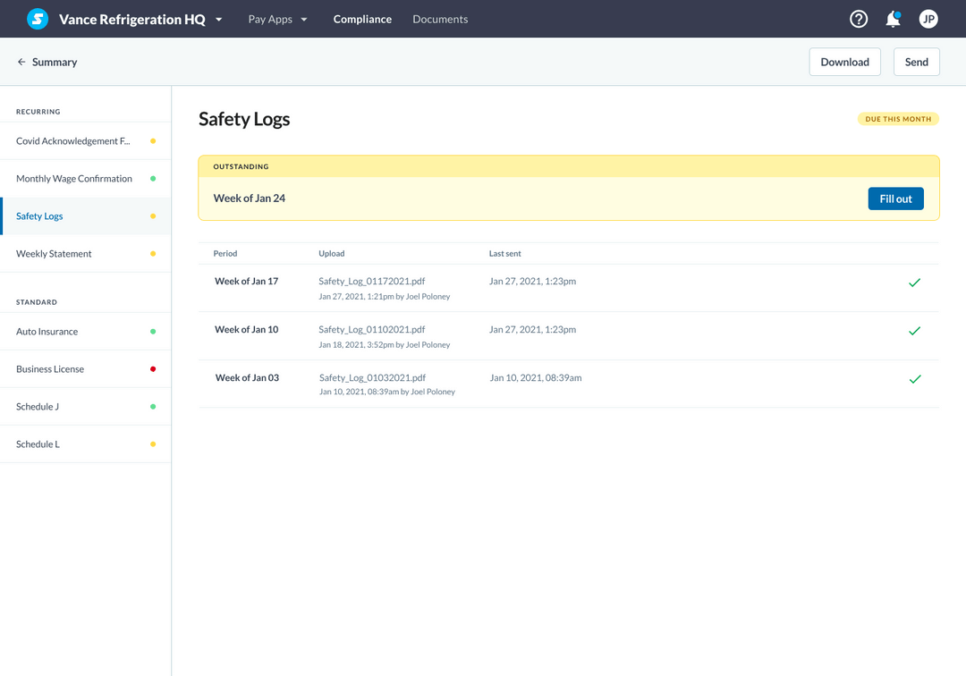Click the back arrow next to Summary
966x676 pixels.
click(21, 62)
